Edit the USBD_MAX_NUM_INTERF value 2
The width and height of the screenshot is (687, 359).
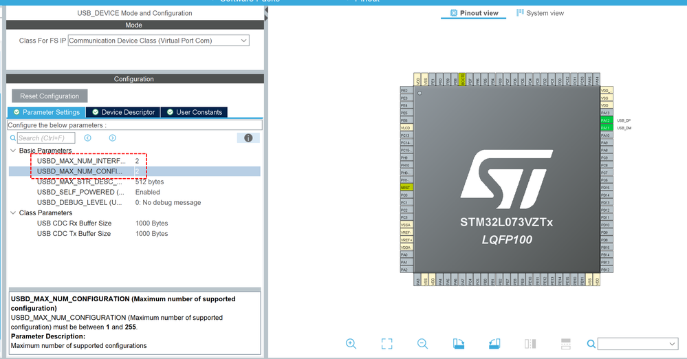pyautogui.click(x=137, y=161)
